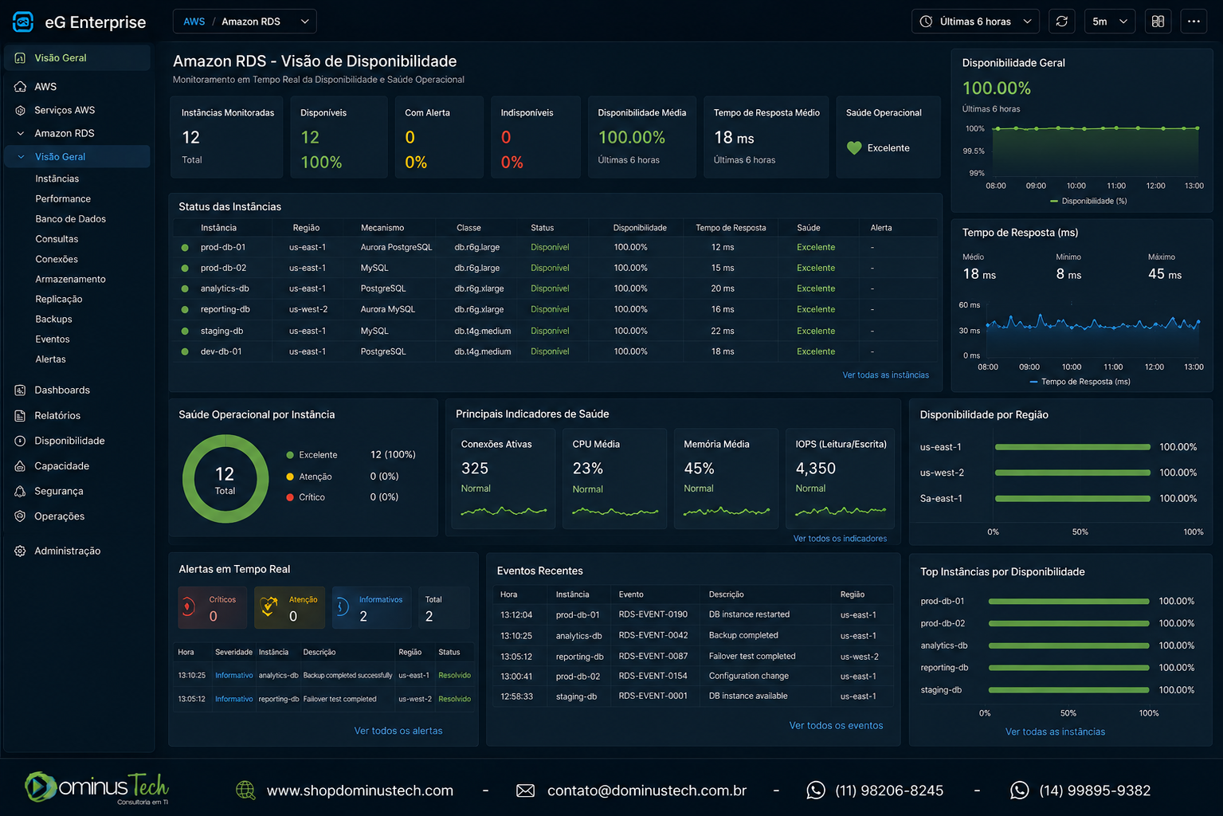
Task: Click the prod-db-01 row in Status das Instâncias
Action: [555, 247]
